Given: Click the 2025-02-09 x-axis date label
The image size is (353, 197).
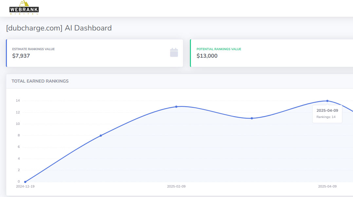Looking at the screenshot, I should (176, 186).
